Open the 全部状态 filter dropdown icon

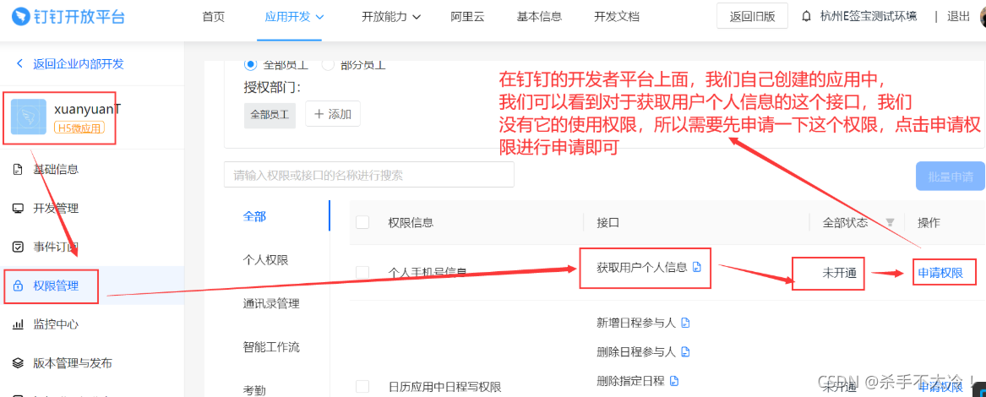[890, 222]
